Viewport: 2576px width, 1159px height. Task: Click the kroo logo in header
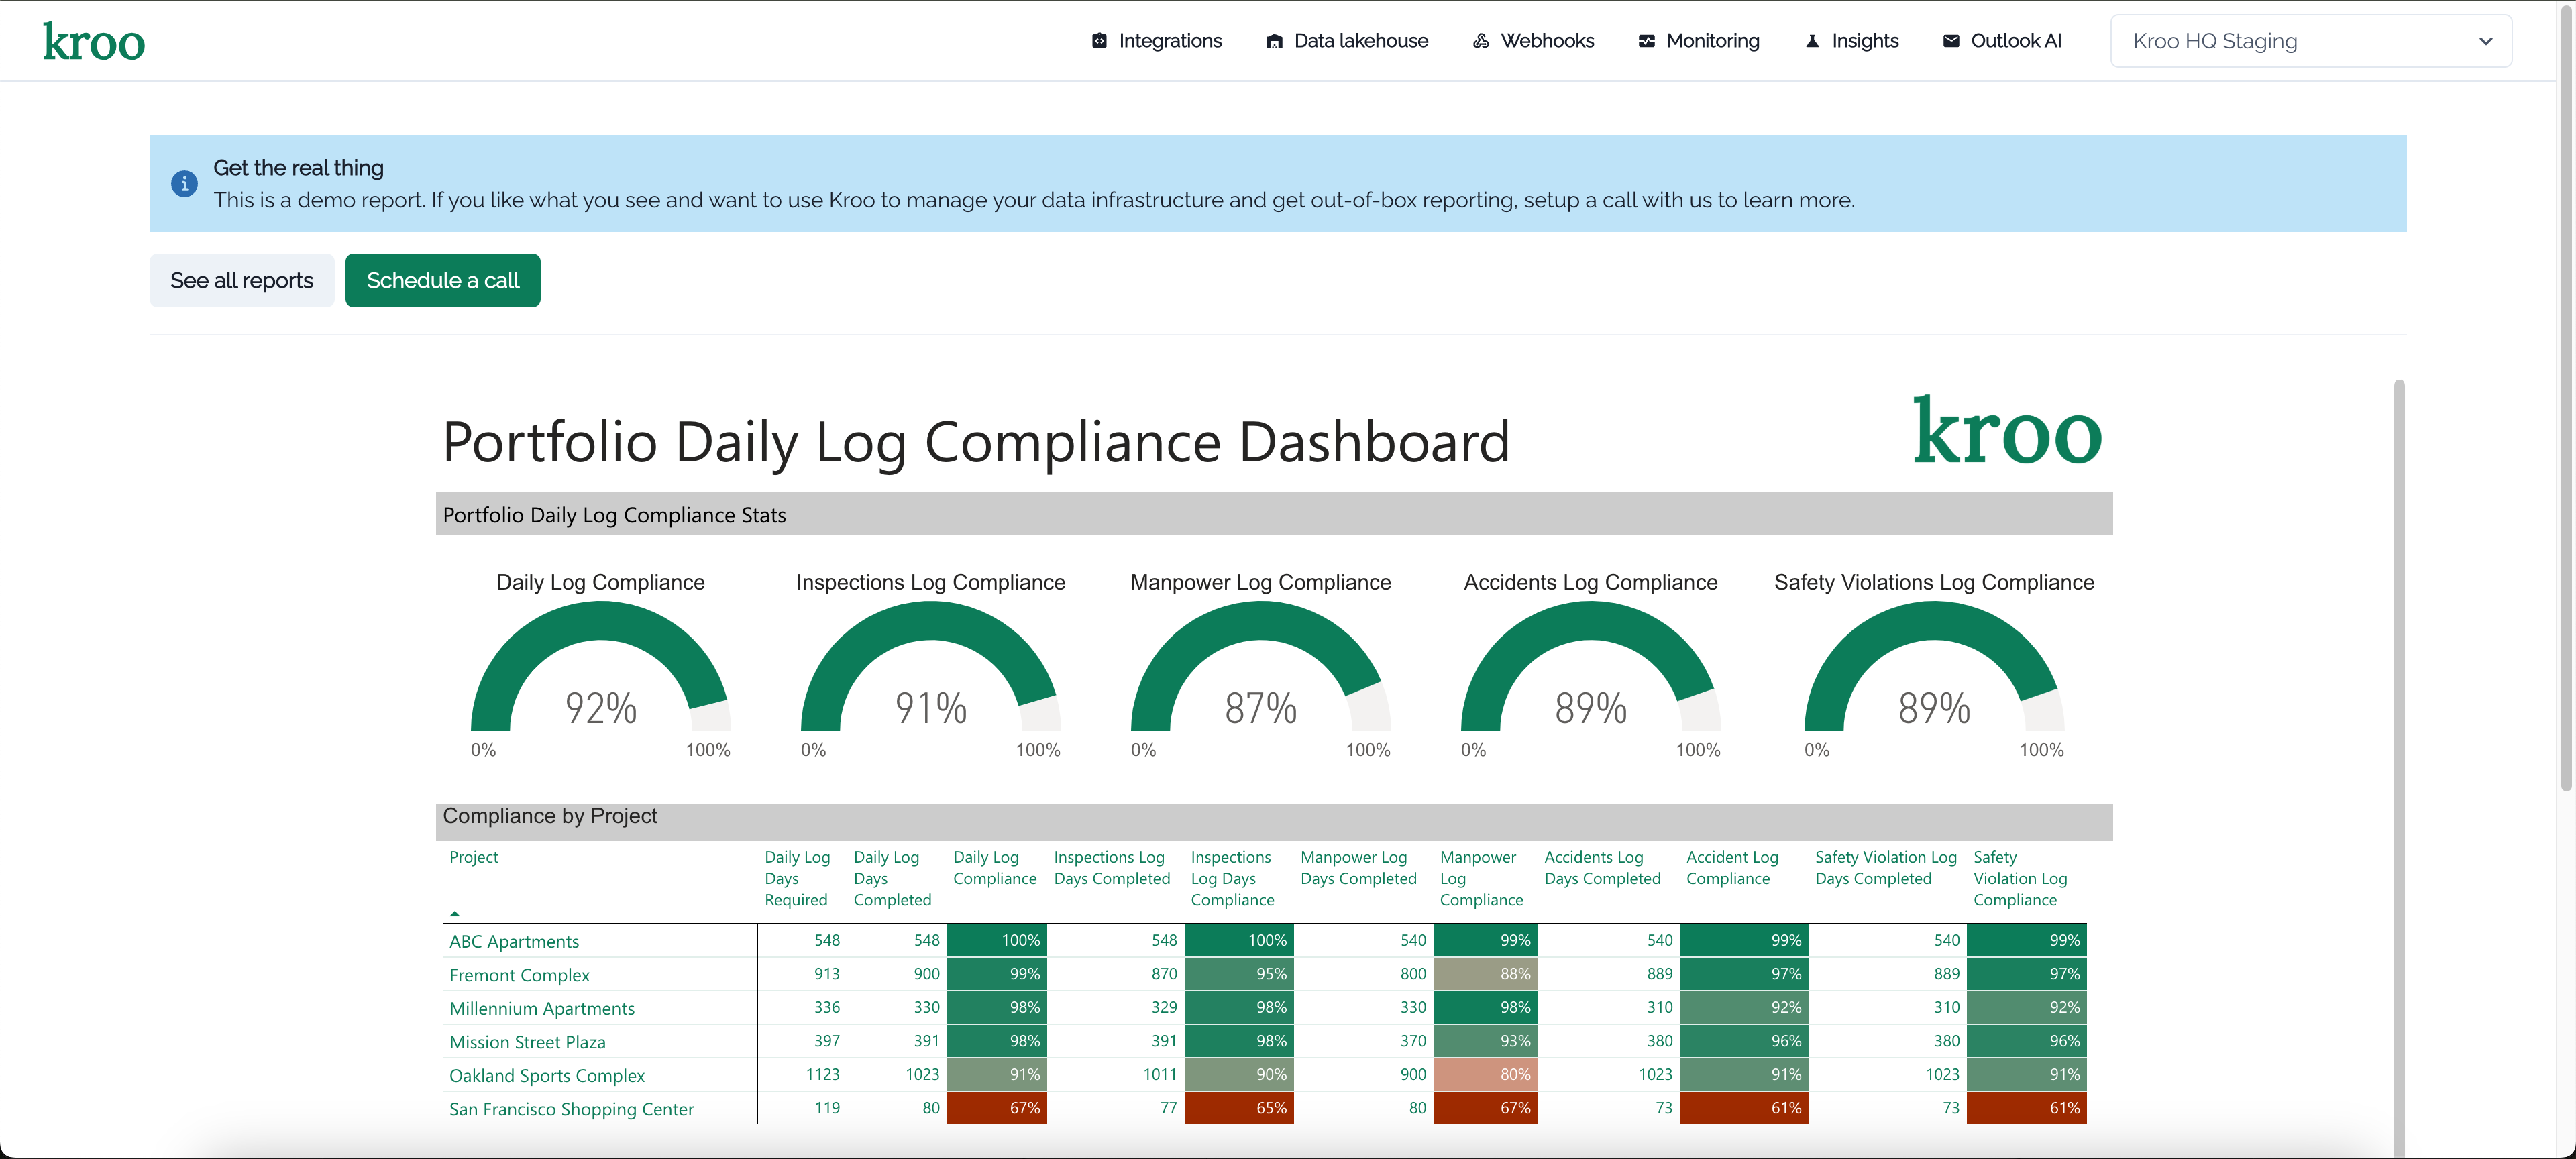pos(94,42)
